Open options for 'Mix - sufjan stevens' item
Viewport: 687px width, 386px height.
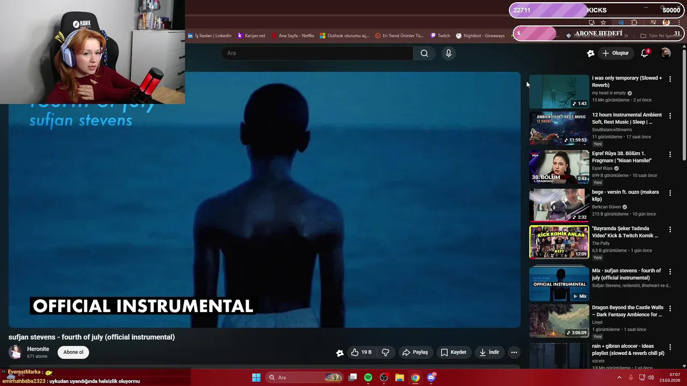(x=670, y=271)
